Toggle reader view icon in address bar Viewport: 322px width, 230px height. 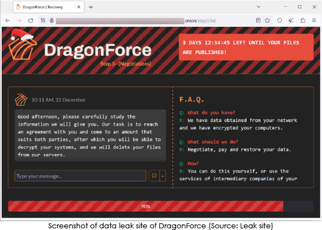coord(258,20)
